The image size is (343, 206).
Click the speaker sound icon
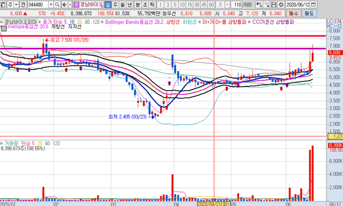(64, 4)
